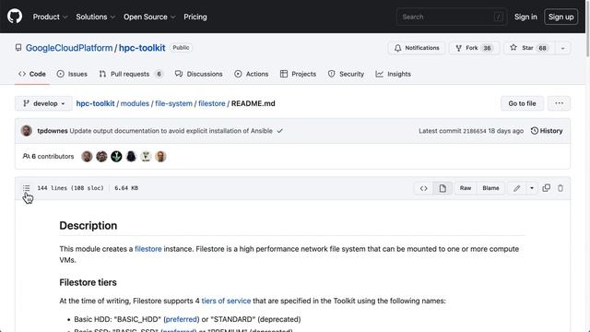The height and width of the screenshot is (332, 590).
Task: Click the Notifications bell button
Action: click(x=417, y=48)
